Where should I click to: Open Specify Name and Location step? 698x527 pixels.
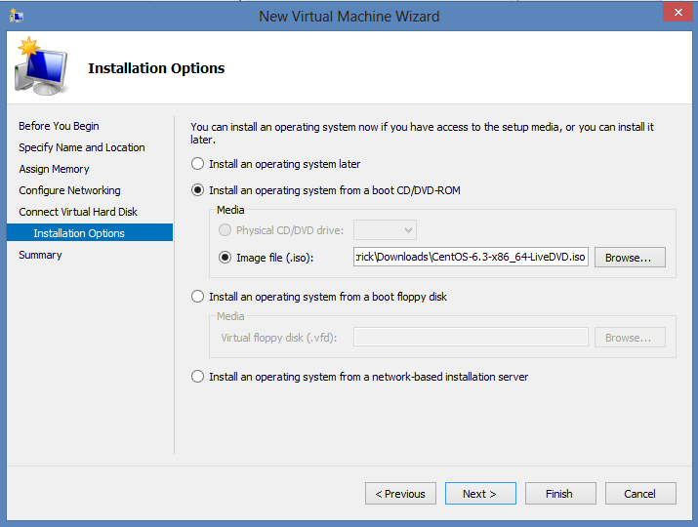point(82,147)
